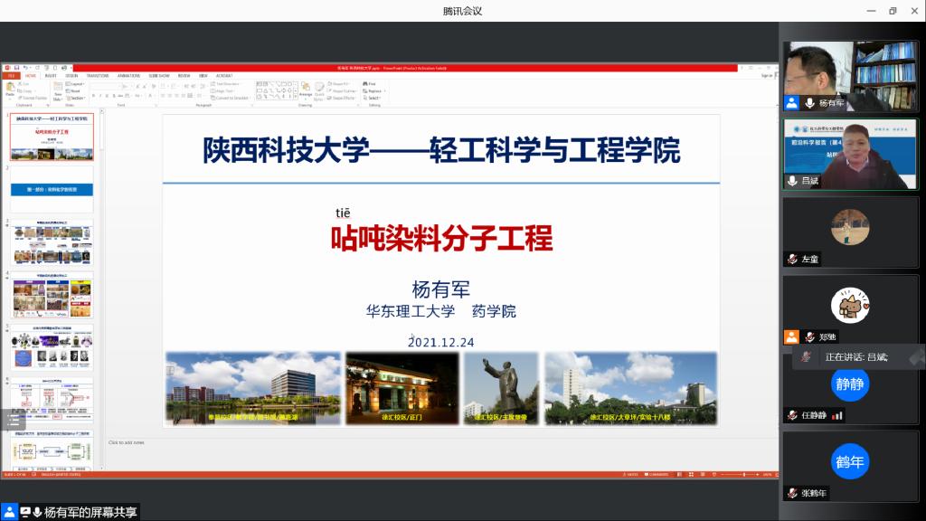This screenshot has height=521, width=926.
Task: Select the slide 4 thumbnail in the panel
Action: tap(52, 296)
